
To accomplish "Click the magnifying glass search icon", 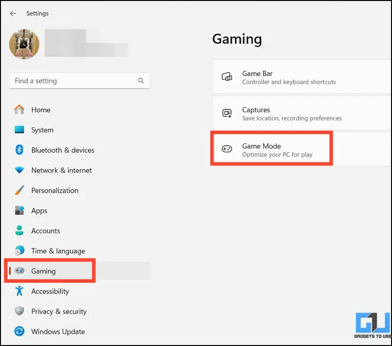I will [141, 81].
